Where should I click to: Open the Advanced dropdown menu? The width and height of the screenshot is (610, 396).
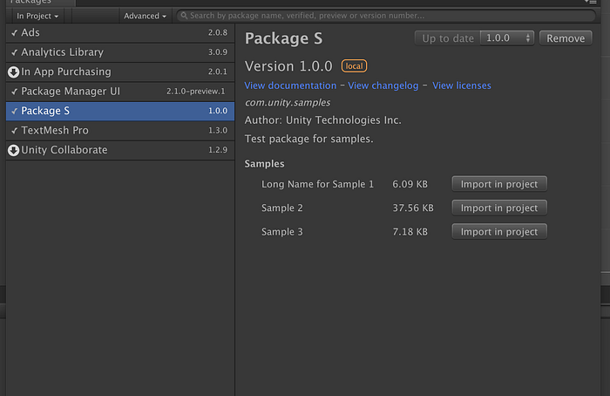tap(145, 16)
